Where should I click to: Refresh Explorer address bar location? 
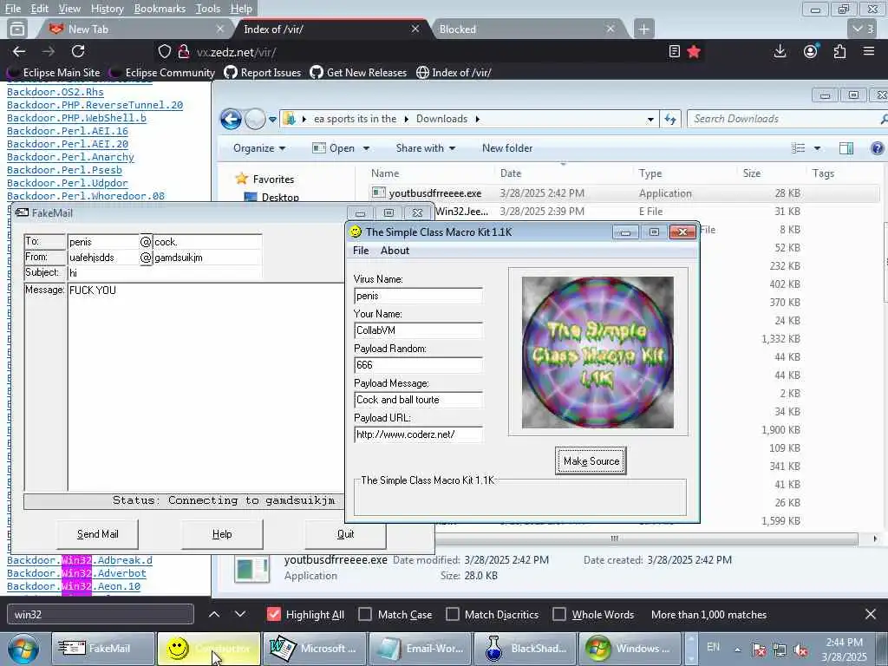(x=670, y=119)
